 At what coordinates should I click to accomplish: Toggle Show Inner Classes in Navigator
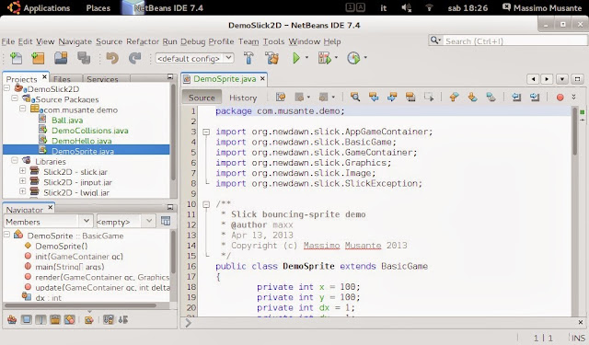[x=70, y=320]
